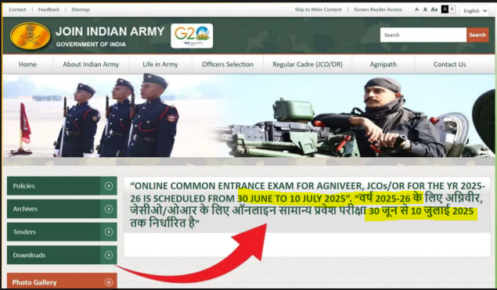497x290 pixels.
Task: Click the soldiers parade banner image
Action: pyautogui.click(x=249, y=116)
